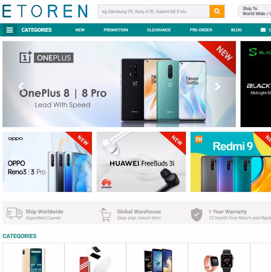This screenshot has height=272, width=271.
Task: Click the ETOREN logo
Action: point(45,11)
